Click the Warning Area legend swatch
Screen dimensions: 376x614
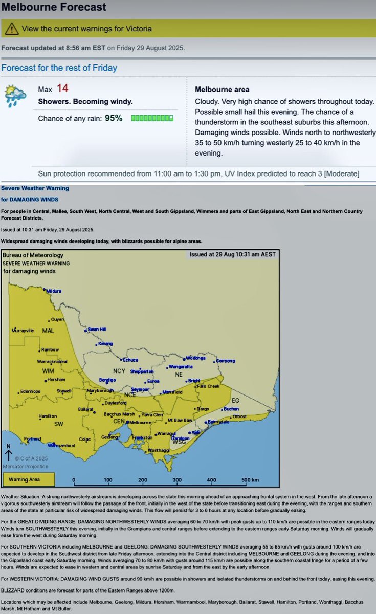point(29,479)
